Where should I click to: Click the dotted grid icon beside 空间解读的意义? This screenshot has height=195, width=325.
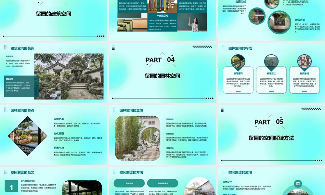click(6, 172)
